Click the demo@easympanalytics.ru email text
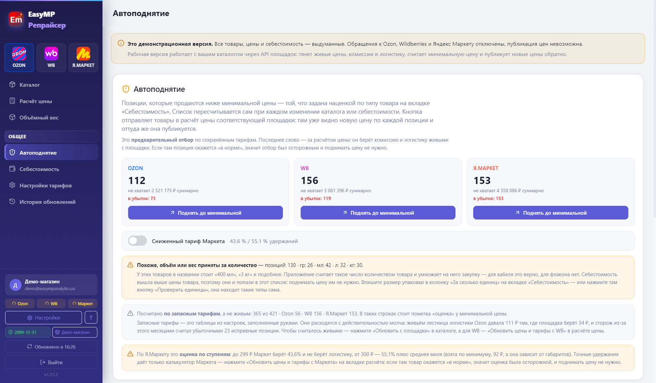This screenshot has width=656, height=383. (50, 289)
